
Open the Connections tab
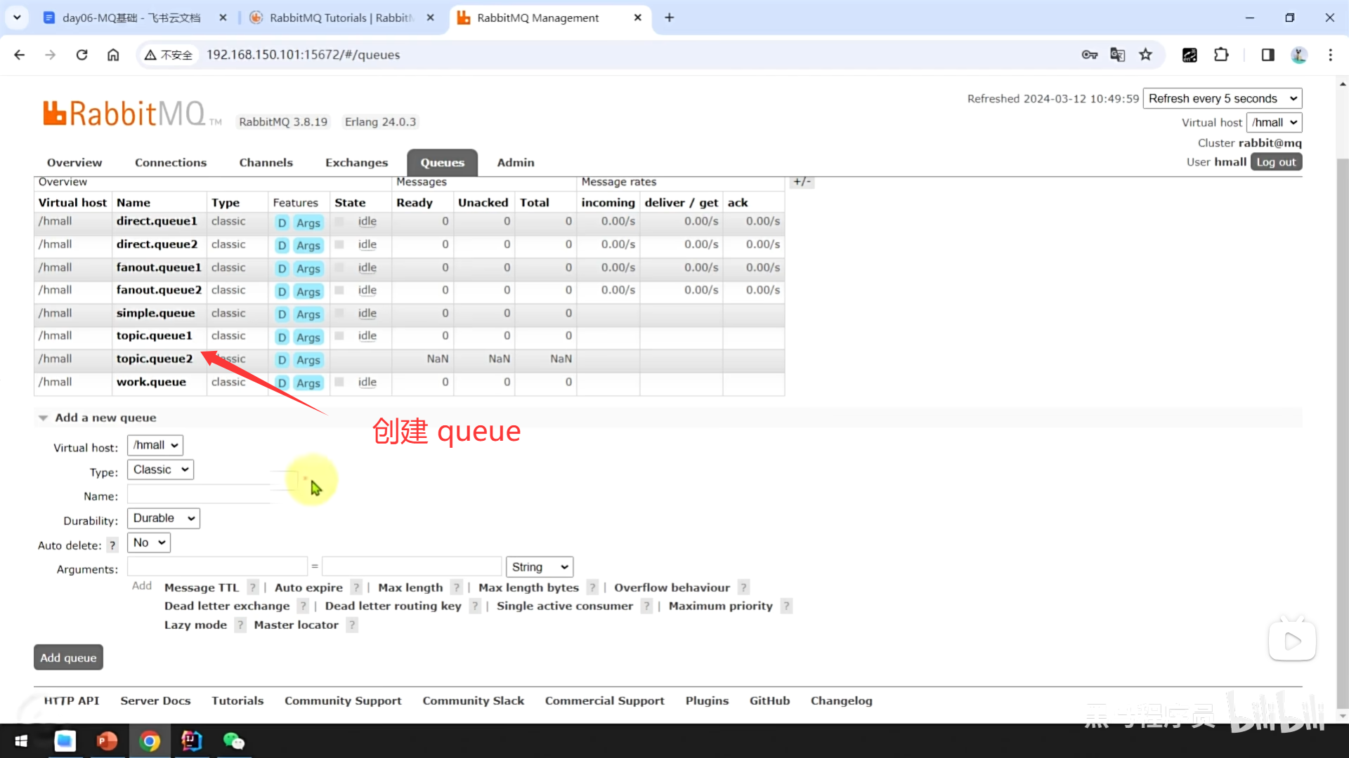tap(171, 163)
